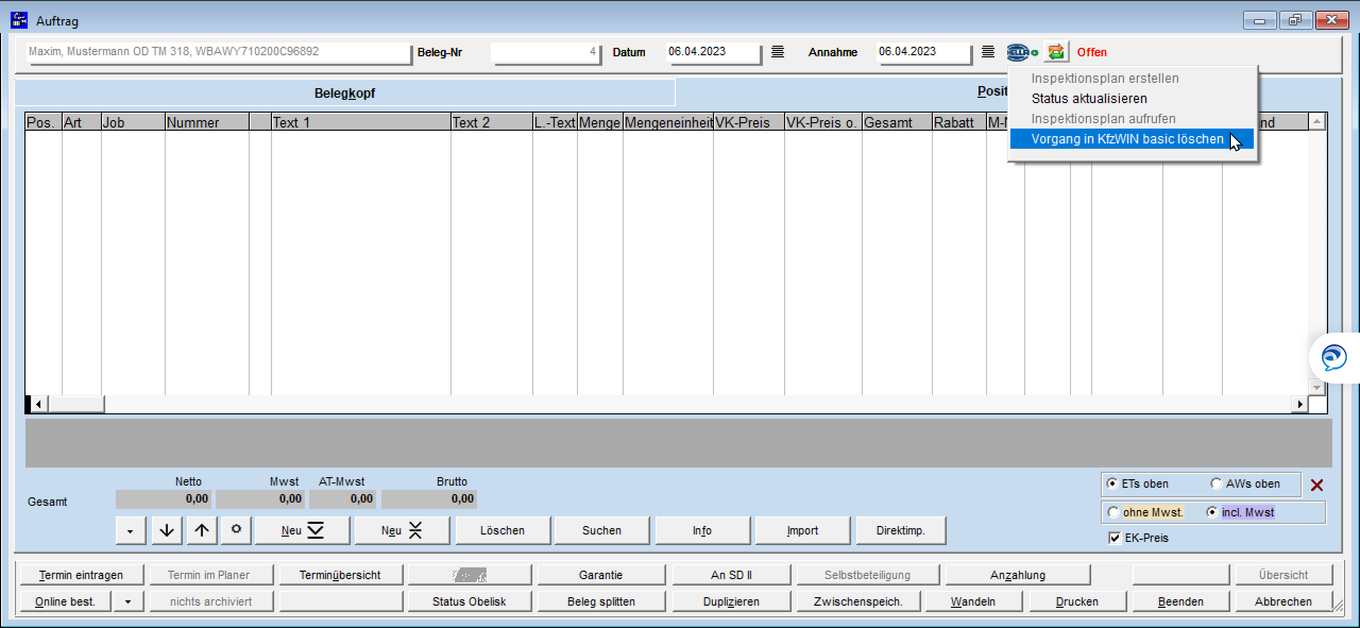1360x628 pixels.
Task: Click the Beleg-Nr input field
Action: tap(545, 52)
